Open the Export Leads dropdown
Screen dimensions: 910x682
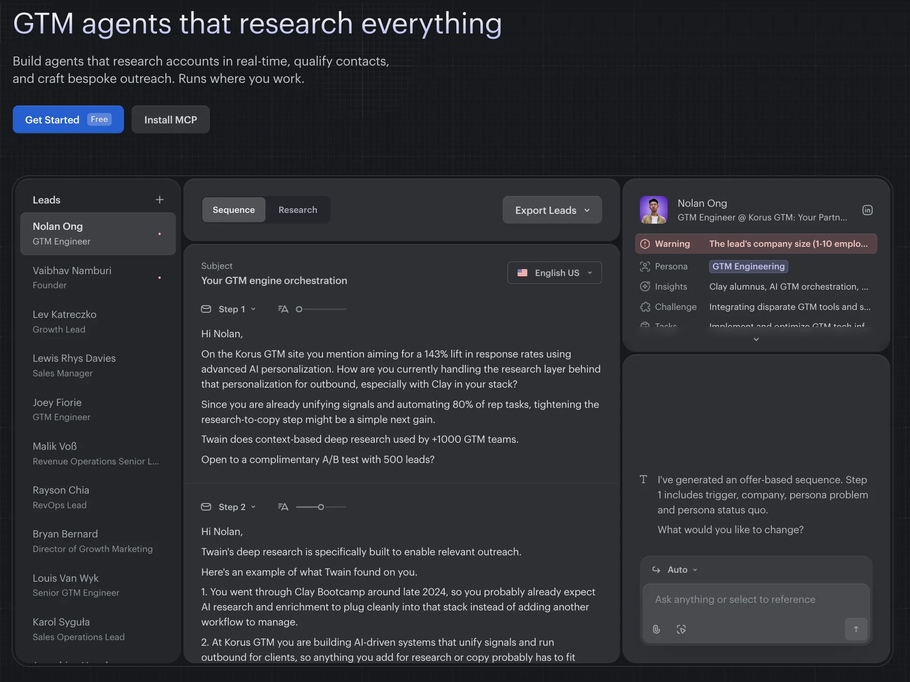coord(552,210)
